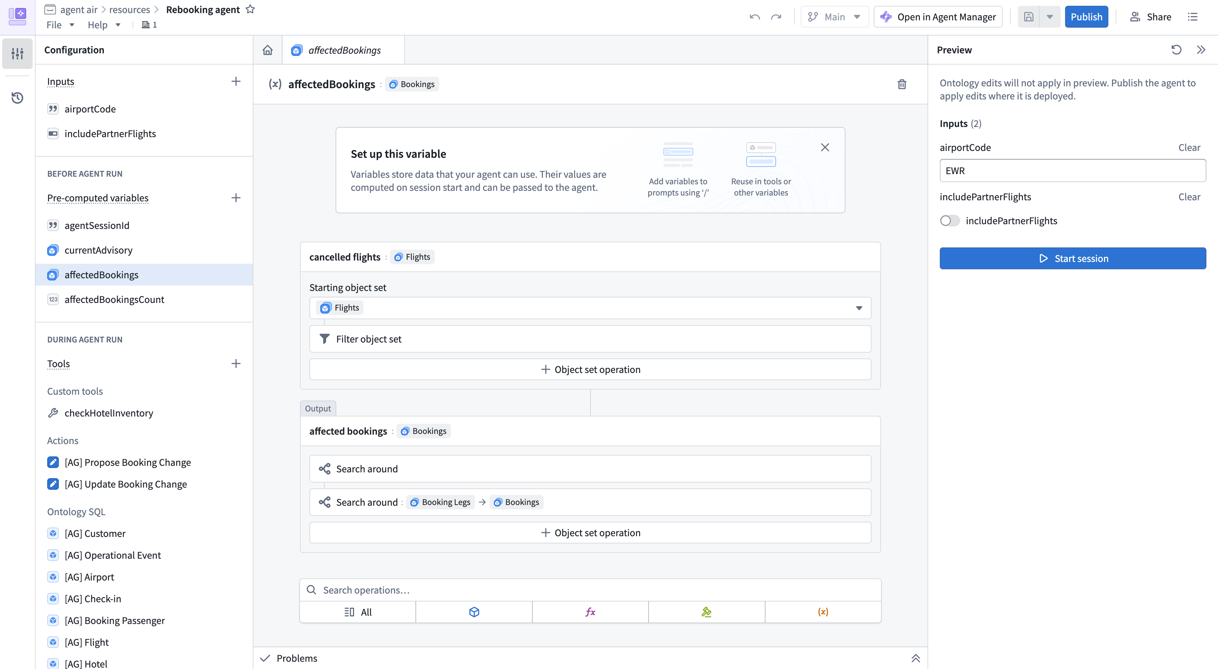Click the airportCode EWR input field

[1072, 171]
